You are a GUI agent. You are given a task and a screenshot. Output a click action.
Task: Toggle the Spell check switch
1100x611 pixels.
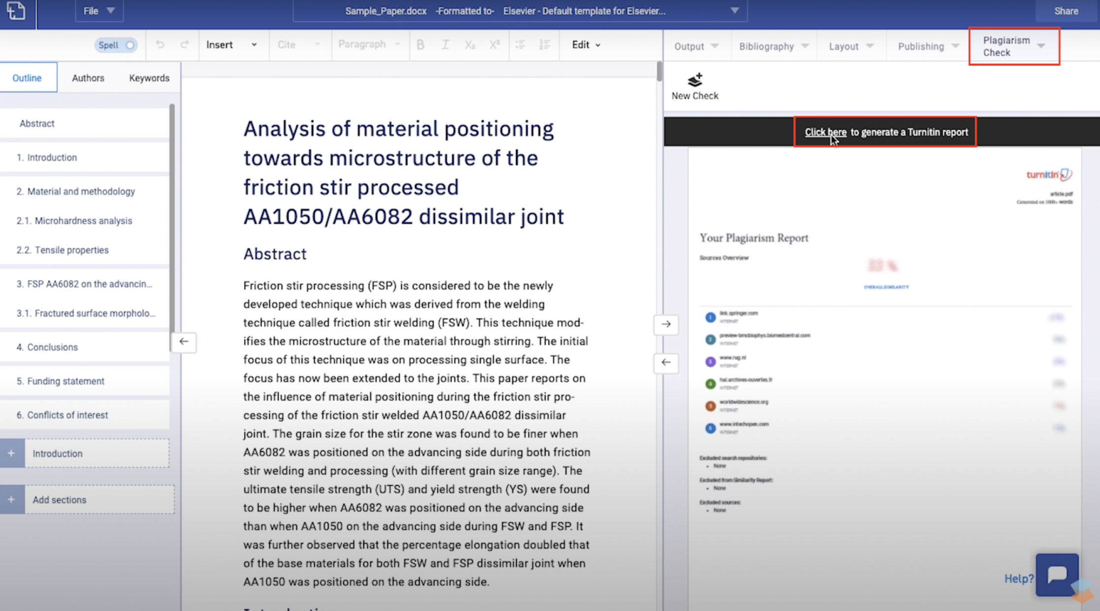pyautogui.click(x=116, y=45)
